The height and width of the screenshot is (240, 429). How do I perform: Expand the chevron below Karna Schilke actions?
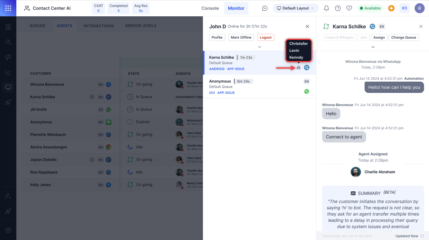[x=373, y=47]
